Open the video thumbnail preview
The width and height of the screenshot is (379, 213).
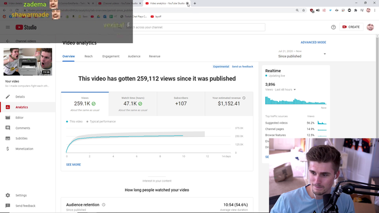[28, 62]
